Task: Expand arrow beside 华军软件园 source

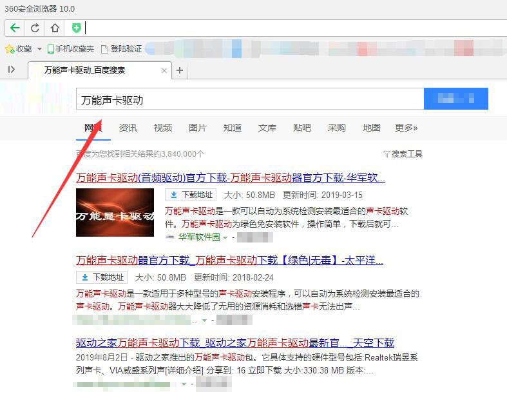Action: [x=225, y=237]
